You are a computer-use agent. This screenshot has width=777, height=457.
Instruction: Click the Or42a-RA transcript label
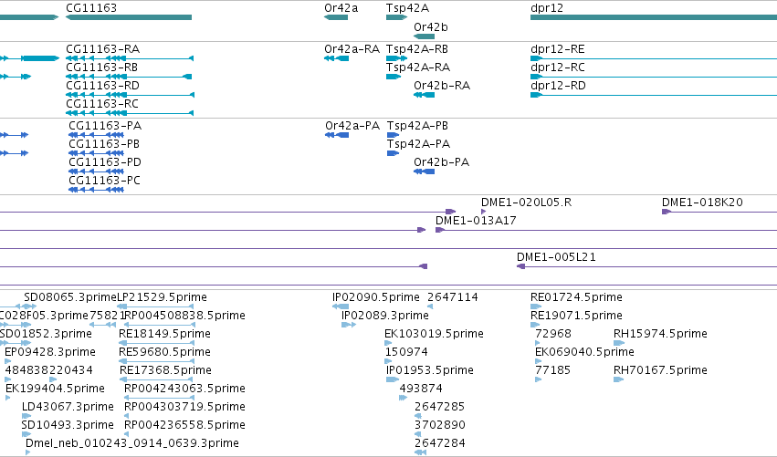[352, 49]
